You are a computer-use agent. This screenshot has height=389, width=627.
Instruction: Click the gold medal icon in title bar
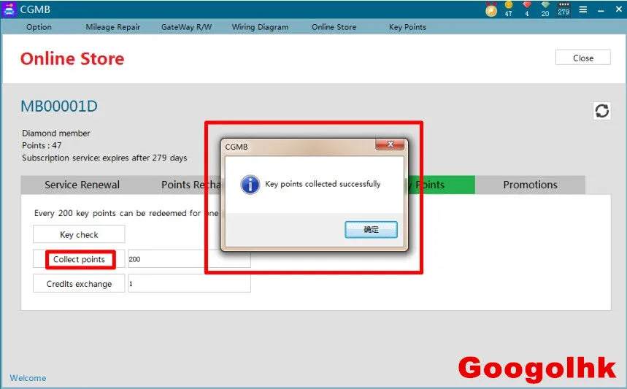point(491,9)
